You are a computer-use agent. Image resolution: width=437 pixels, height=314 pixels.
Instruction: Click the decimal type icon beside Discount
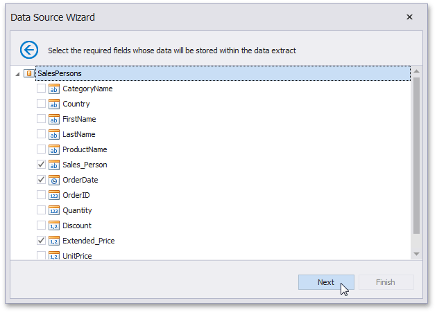click(54, 225)
